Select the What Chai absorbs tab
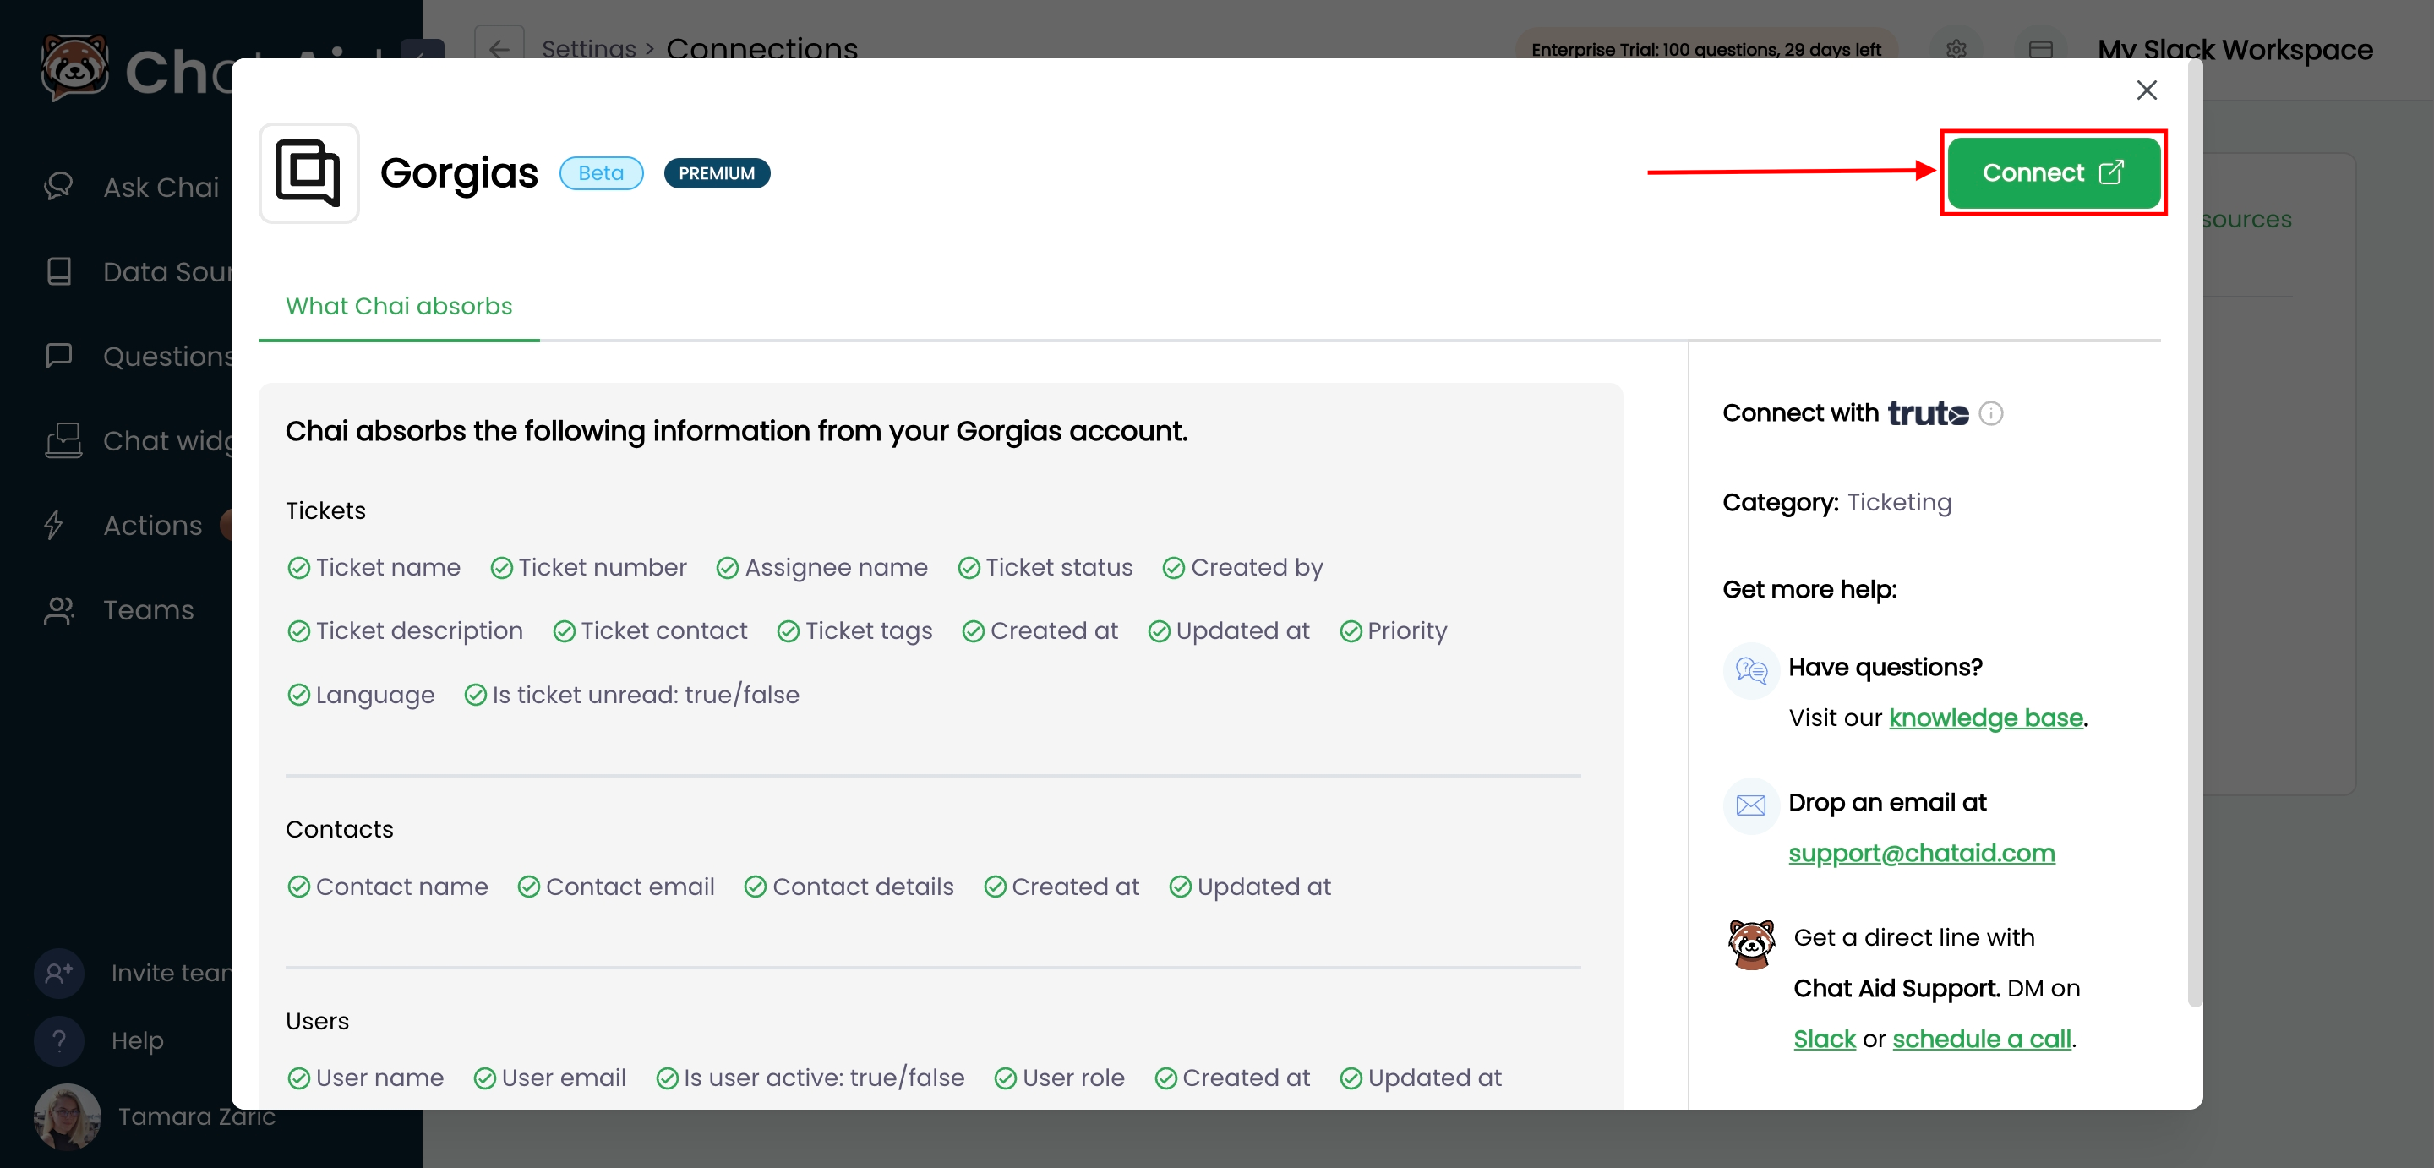This screenshot has height=1168, width=2434. click(x=399, y=306)
